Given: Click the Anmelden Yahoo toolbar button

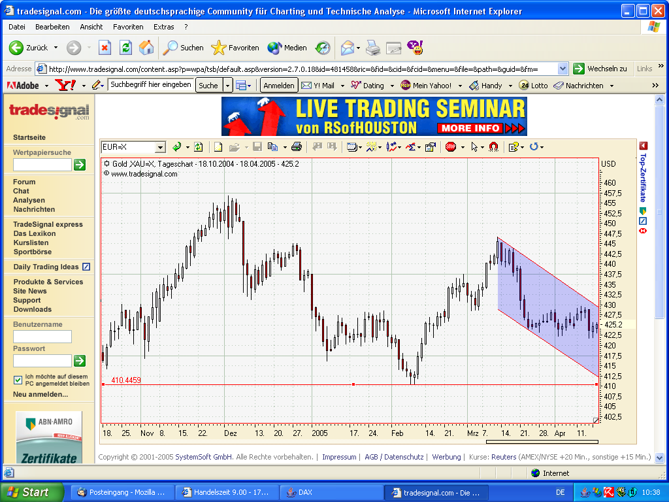Looking at the screenshot, I should click(x=278, y=86).
